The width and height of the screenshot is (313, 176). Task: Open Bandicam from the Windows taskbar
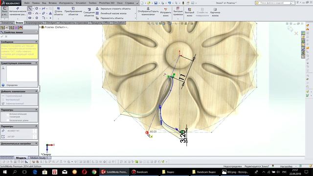pos(140,172)
